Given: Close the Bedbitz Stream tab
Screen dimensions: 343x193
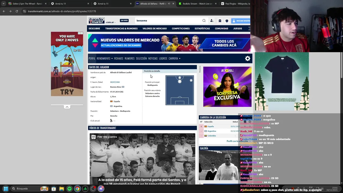Looking at the screenshot, I should 216,4.
